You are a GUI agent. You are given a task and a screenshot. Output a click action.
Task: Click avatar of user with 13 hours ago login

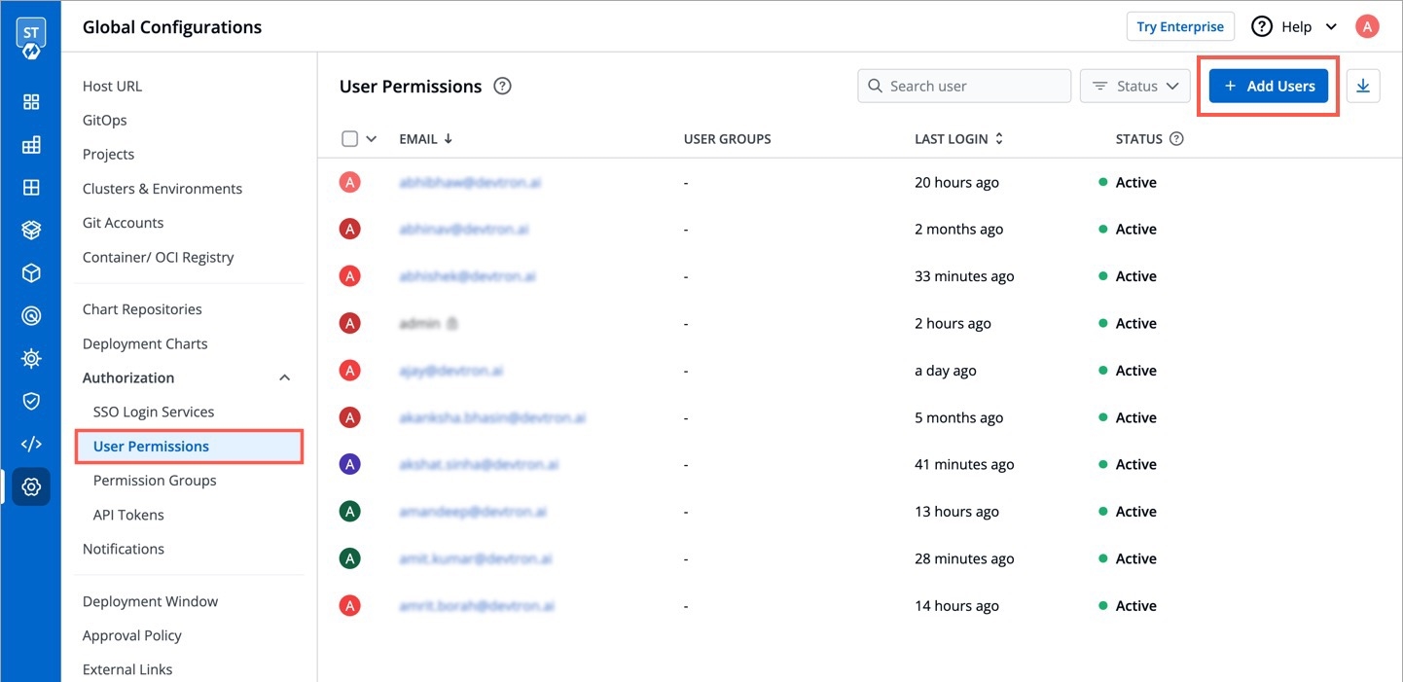pyautogui.click(x=349, y=511)
